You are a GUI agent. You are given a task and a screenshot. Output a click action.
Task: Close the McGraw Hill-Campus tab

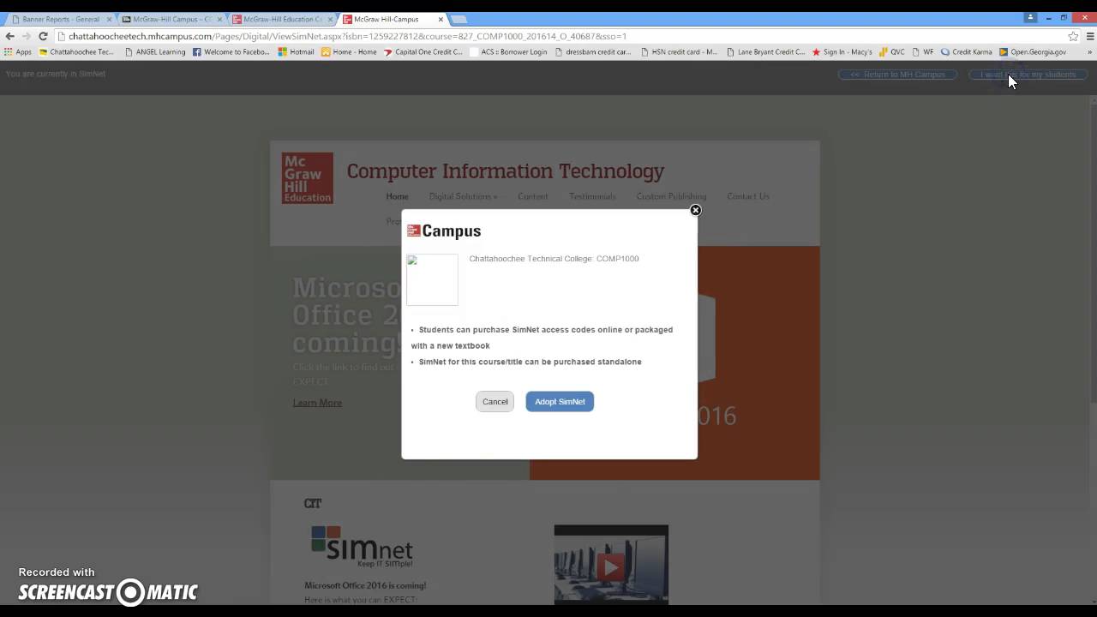coord(441,19)
